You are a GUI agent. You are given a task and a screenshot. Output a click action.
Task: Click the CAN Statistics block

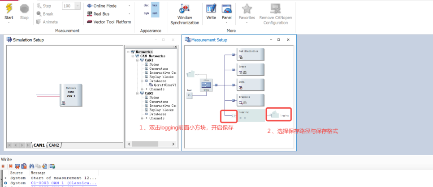click(x=250, y=54)
